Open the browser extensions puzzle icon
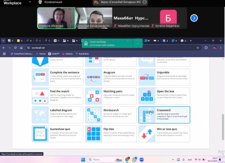This screenshot has height=163, width=225. 206,48
